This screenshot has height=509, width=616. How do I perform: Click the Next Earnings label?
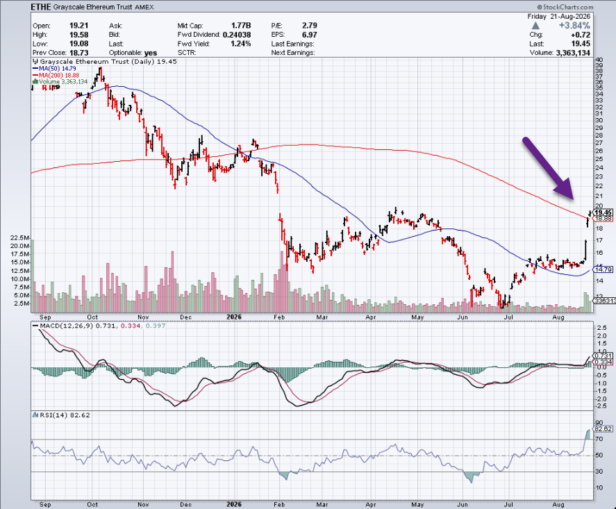pyautogui.click(x=293, y=53)
